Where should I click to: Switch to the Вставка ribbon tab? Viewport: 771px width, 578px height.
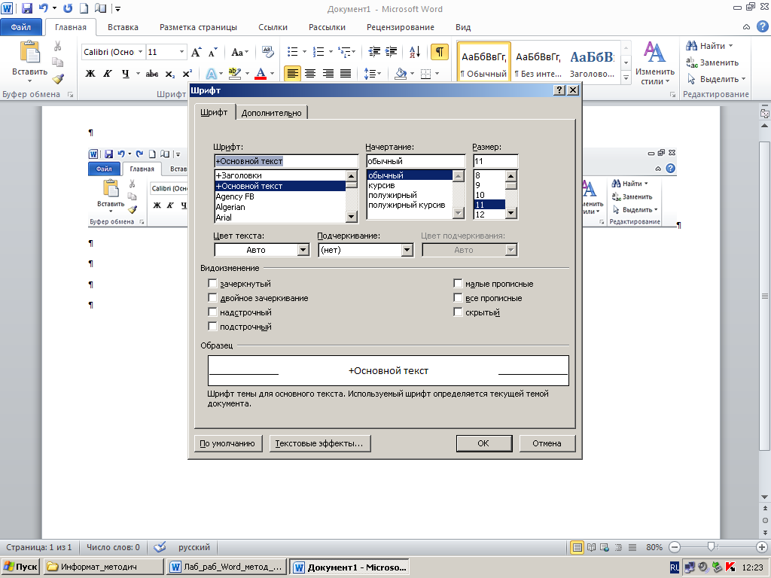coord(123,28)
